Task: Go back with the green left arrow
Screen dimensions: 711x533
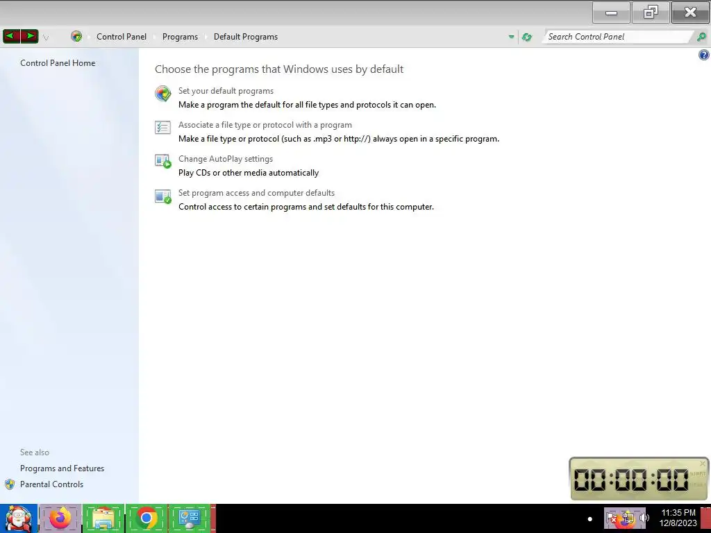Action: click(x=11, y=36)
